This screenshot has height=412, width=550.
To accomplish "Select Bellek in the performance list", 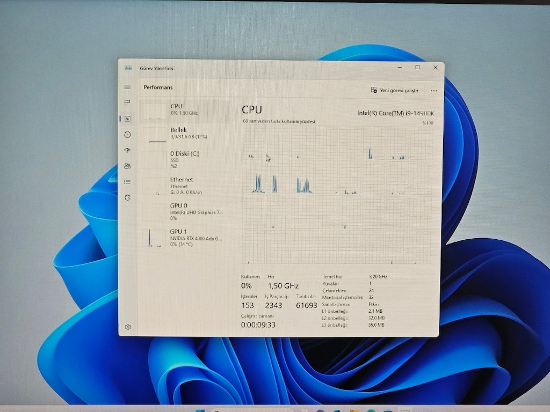I will pyautogui.click(x=185, y=135).
